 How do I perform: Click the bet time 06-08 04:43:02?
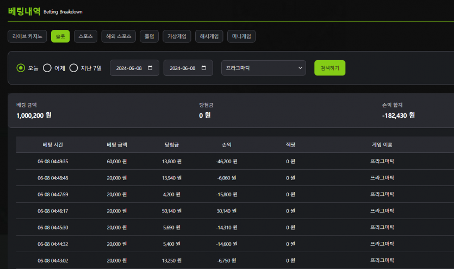click(x=53, y=261)
